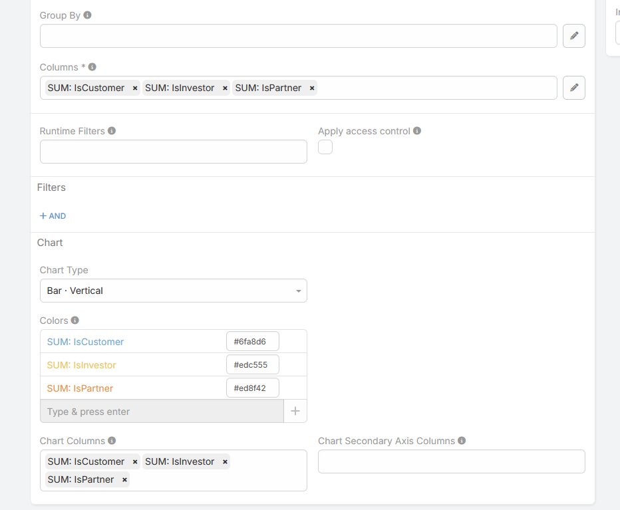Image resolution: width=620 pixels, height=510 pixels.
Task: Remove SUM: IsCustomer tag from Columns field
Action: coord(135,88)
